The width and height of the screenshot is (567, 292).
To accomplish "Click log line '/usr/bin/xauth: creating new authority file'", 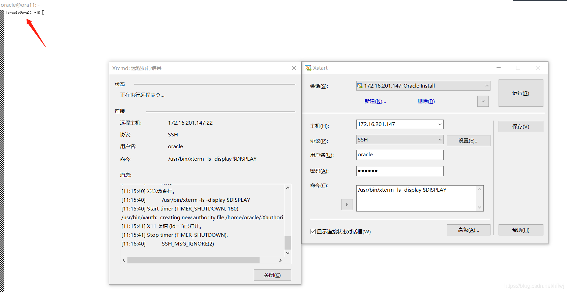I will (x=202, y=217).
